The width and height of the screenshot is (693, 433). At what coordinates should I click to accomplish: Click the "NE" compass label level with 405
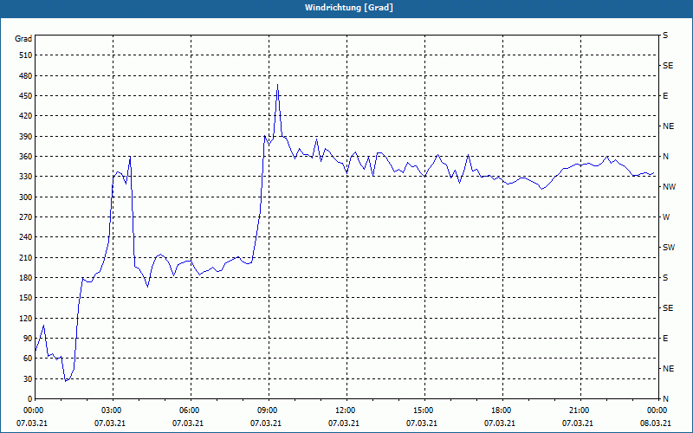point(668,126)
